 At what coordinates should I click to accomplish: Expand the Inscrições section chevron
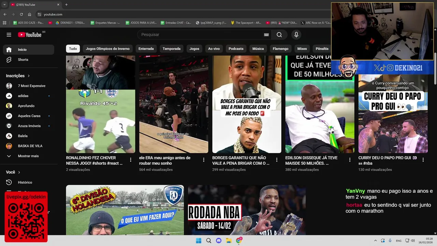tap(29, 76)
